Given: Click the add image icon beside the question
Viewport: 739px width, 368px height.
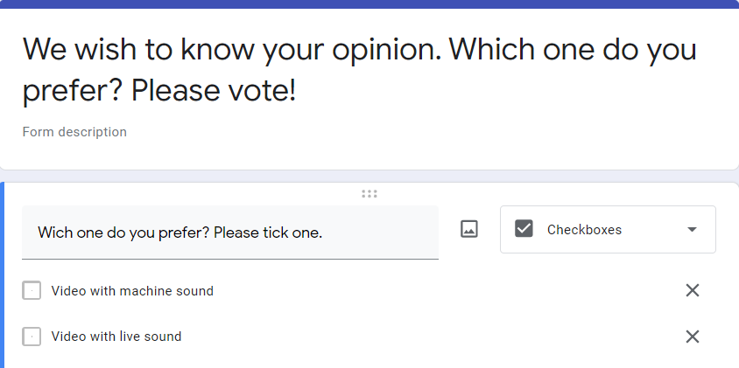Looking at the screenshot, I should (469, 229).
